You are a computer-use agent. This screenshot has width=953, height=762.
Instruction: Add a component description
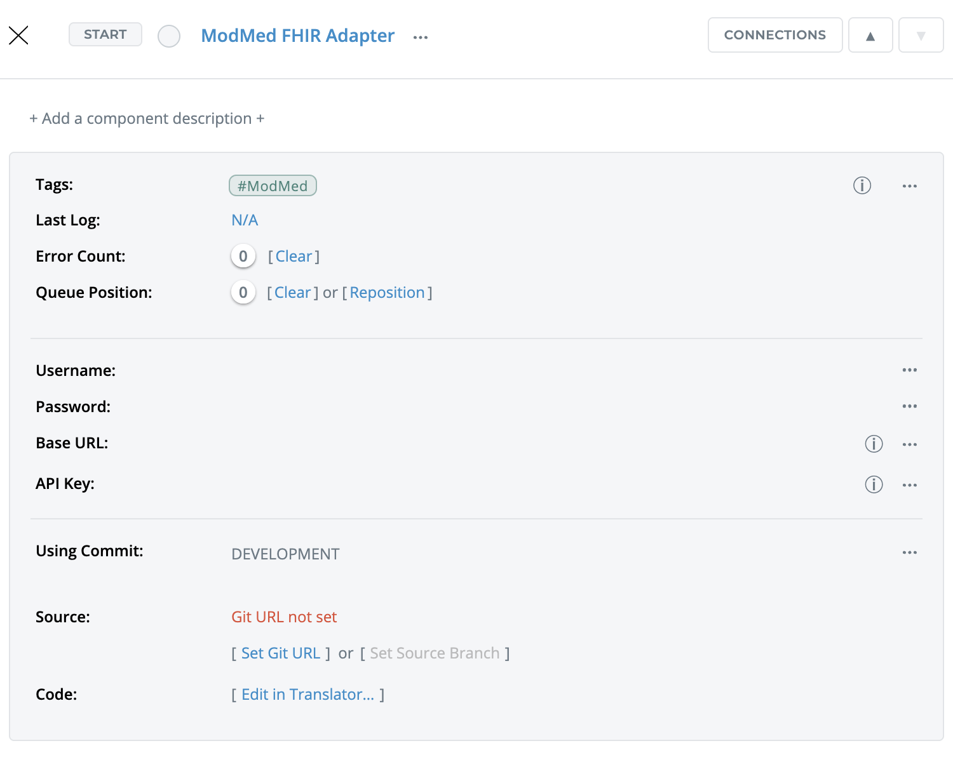point(147,119)
